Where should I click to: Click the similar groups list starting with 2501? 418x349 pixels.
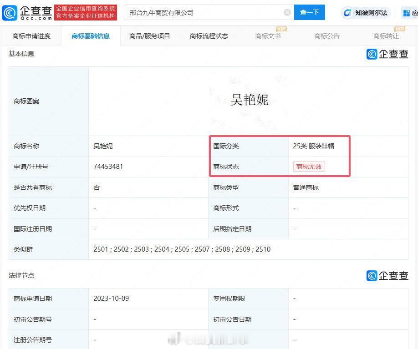tap(182, 249)
